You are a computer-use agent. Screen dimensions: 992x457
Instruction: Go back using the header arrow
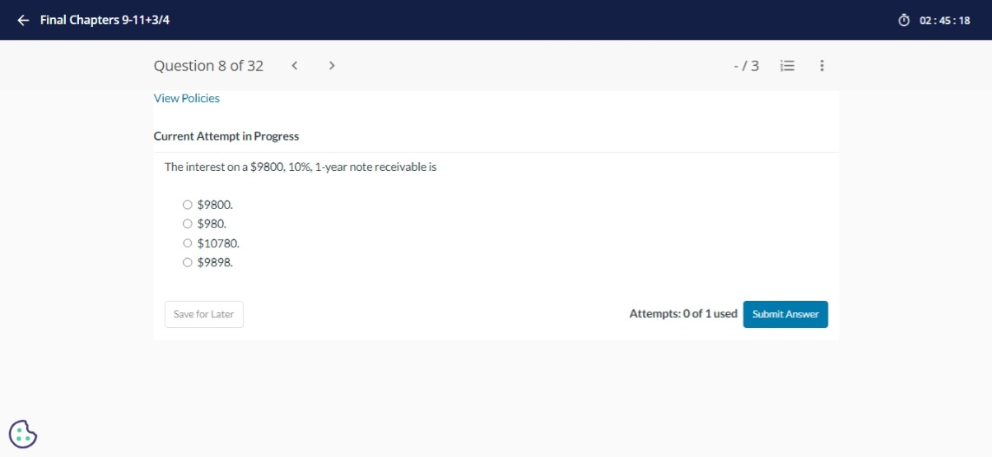[23, 20]
